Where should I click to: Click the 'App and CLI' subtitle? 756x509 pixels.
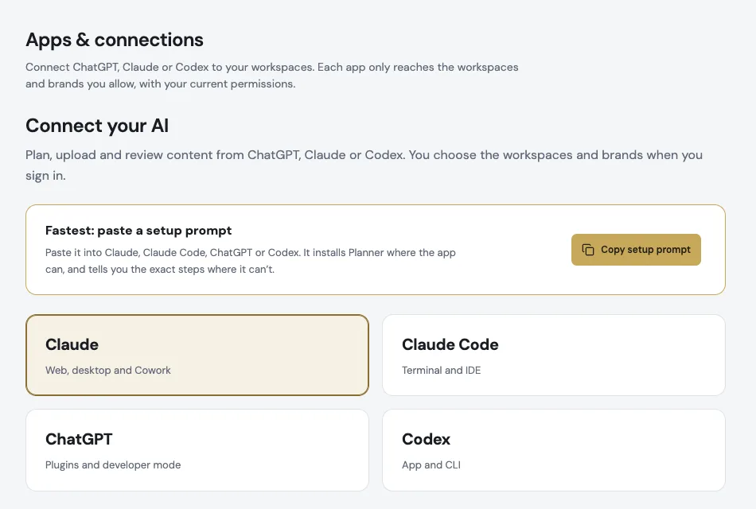pyautogui.click(x=431, y=465)
